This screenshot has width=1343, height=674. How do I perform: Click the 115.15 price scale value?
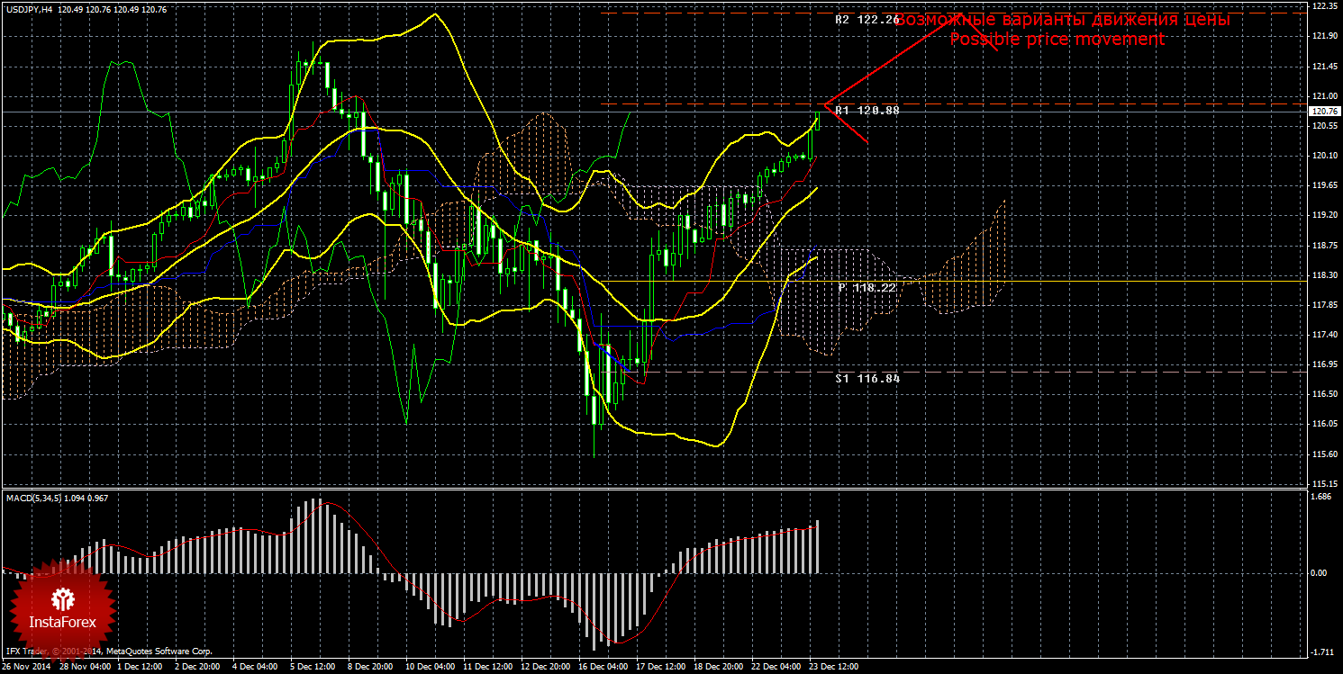pyautogui.click(x=1324, y=483)
